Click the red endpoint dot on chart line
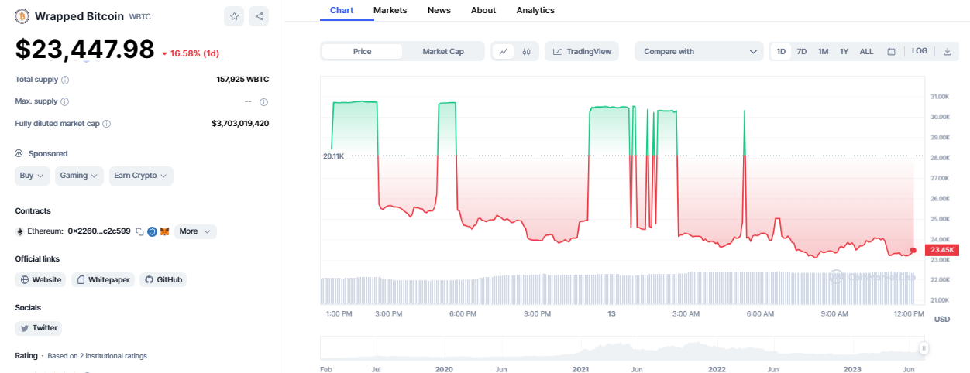 913,250
